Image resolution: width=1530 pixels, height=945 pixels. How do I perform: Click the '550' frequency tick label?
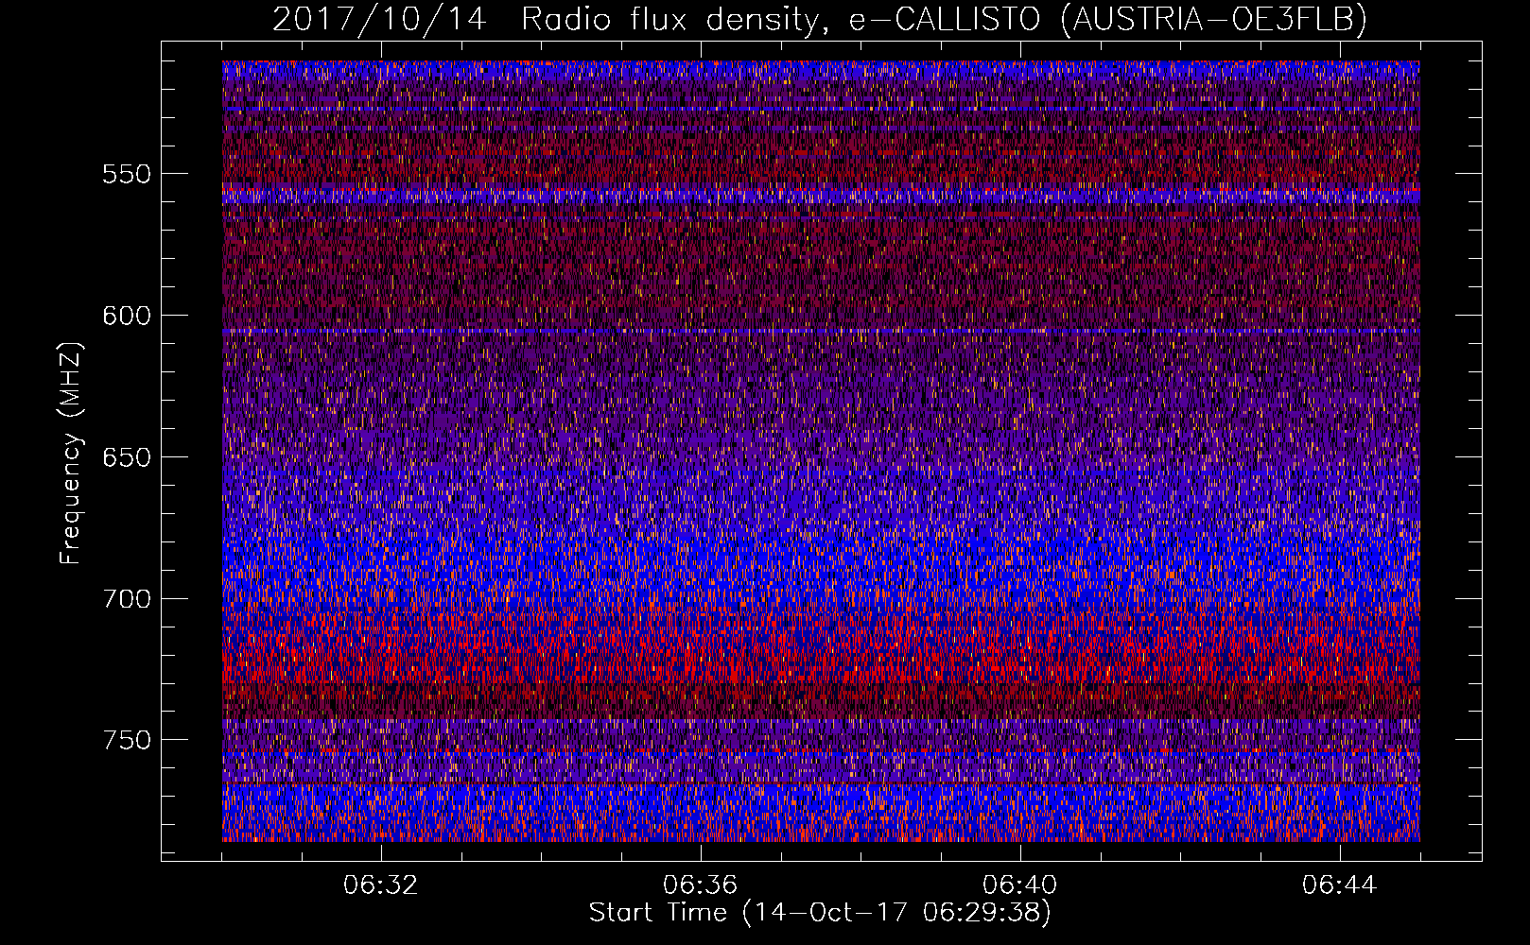pyautogui.click(x=127, y=174)
